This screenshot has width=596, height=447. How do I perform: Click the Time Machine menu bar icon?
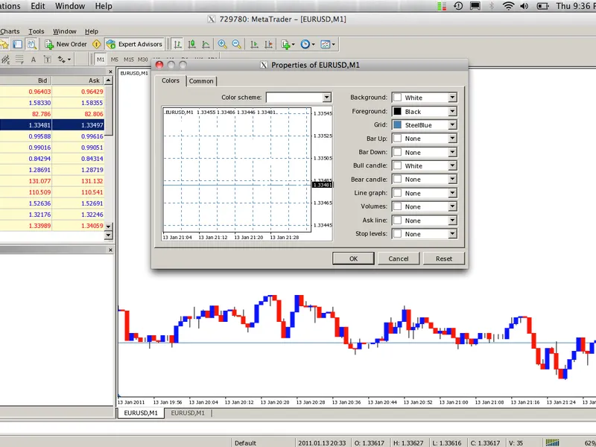pyautogui.click(x=458, y=6)
